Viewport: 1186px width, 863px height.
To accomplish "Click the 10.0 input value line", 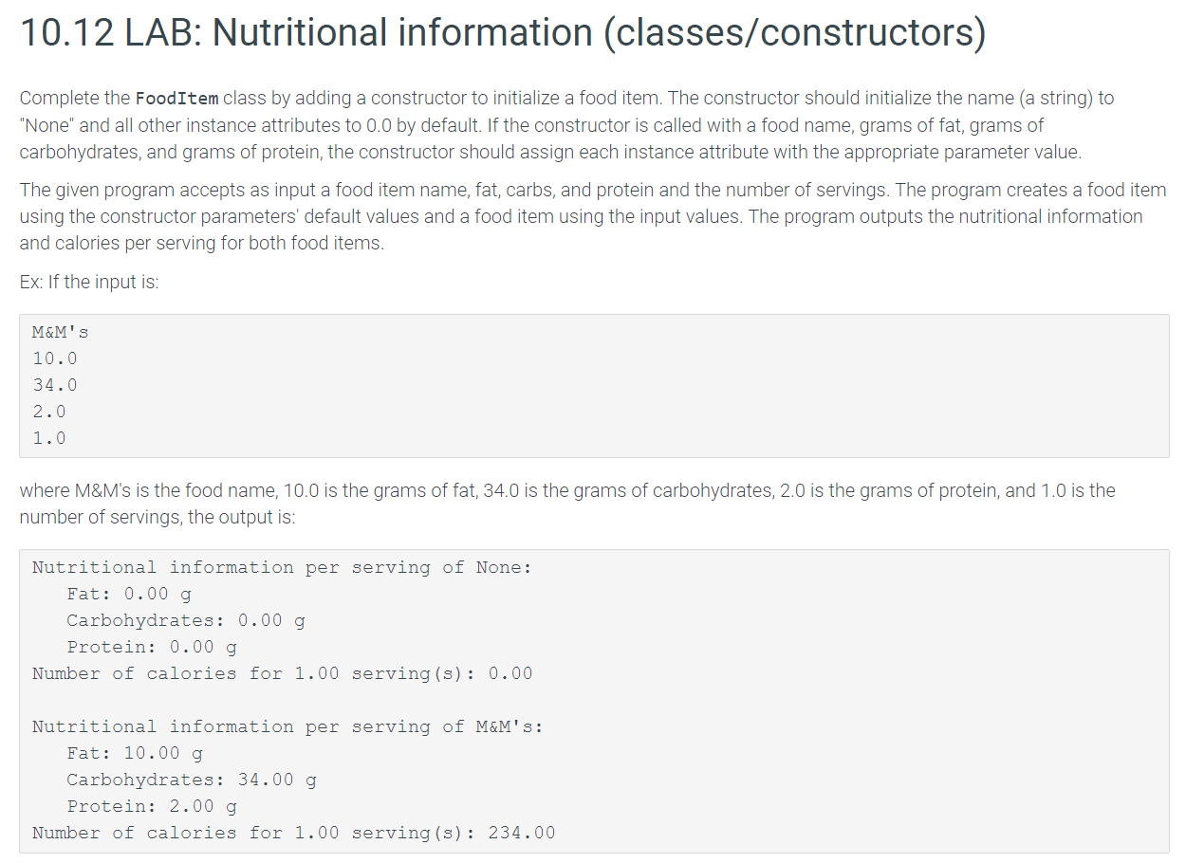I will coord(55,358).
